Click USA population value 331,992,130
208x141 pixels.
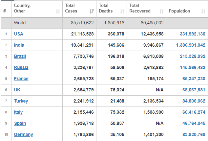click(193, 34)
